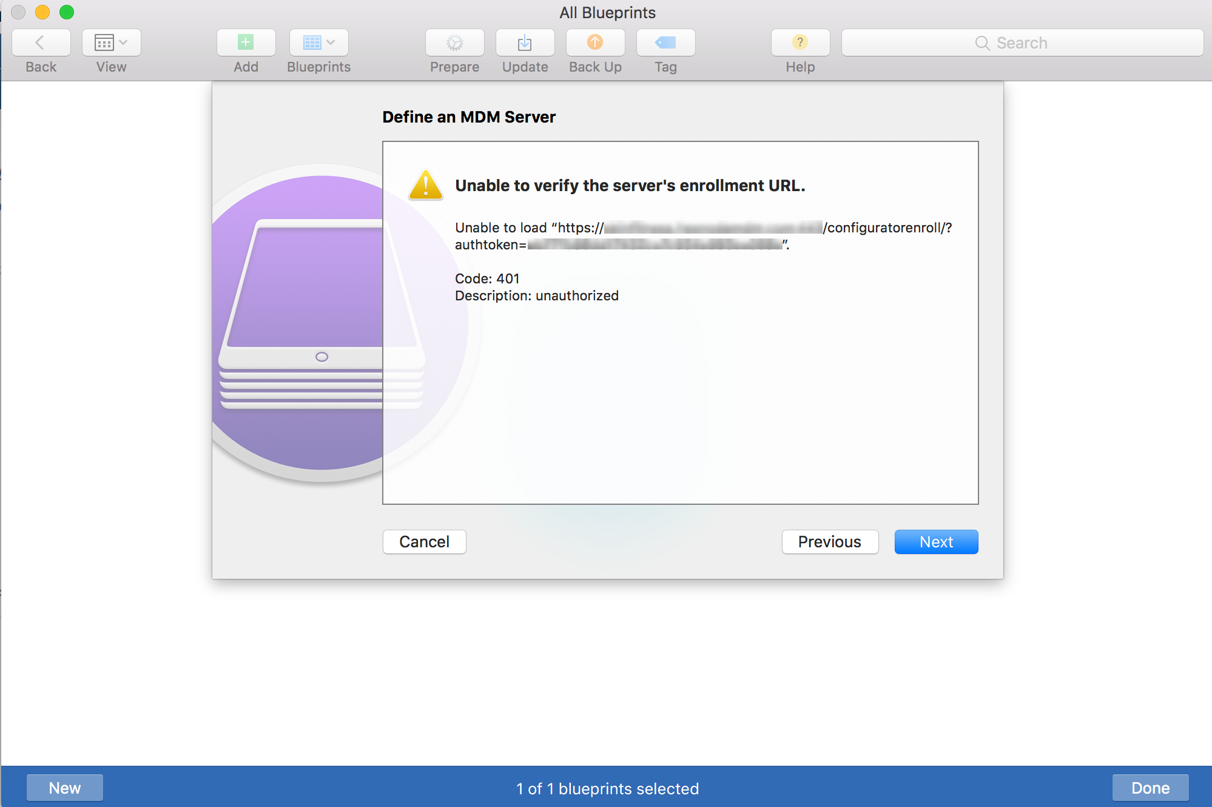Click the Tag icon in toolbar
The image size is (1212, 807).
click(x=665, y=41)
